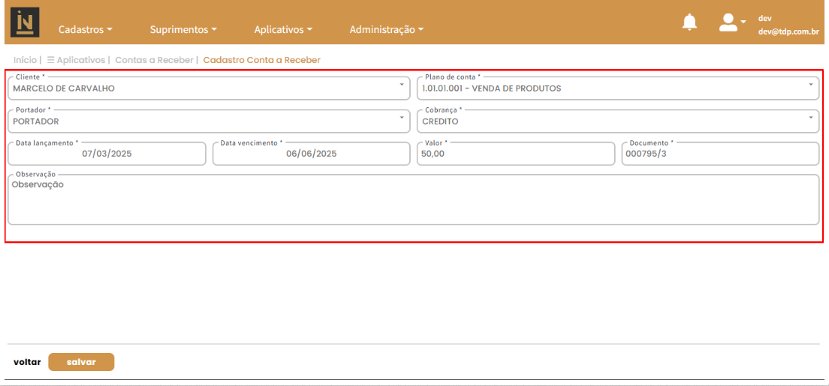Open the Cobrança dropdown list
829x386 pixels.
[x=810, y=118]
